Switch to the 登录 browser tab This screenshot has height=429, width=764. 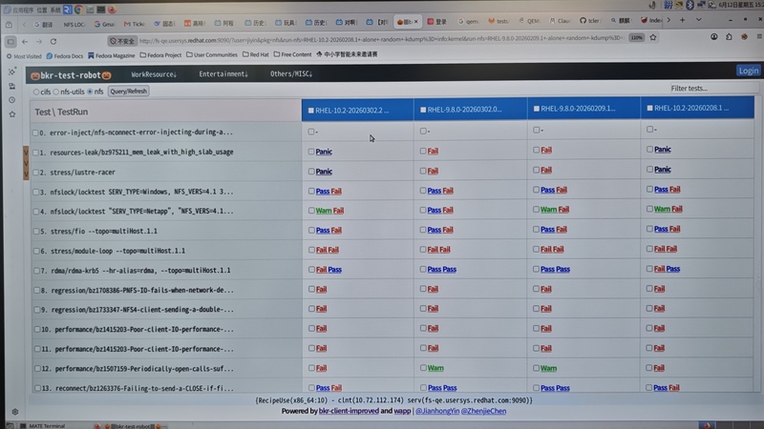coord(437,21)
